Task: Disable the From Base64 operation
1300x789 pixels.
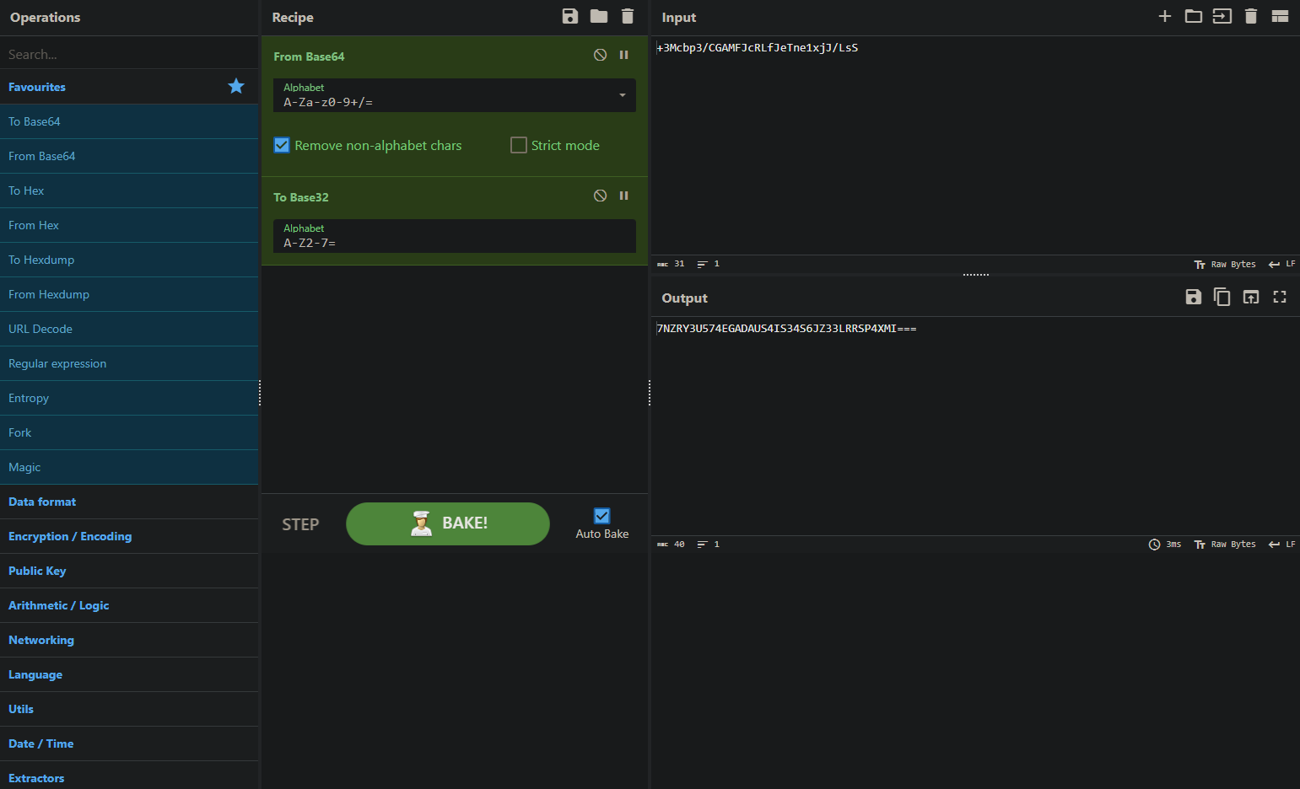Action: point(600,55)
